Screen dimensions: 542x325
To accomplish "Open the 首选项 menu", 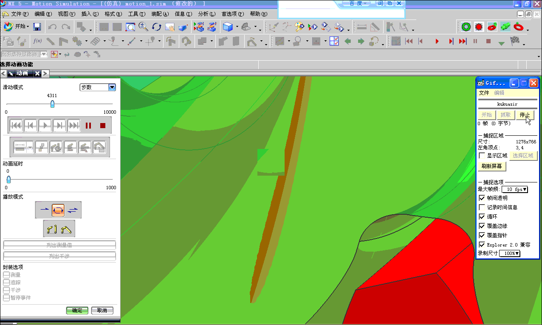I will coord(232,14).
